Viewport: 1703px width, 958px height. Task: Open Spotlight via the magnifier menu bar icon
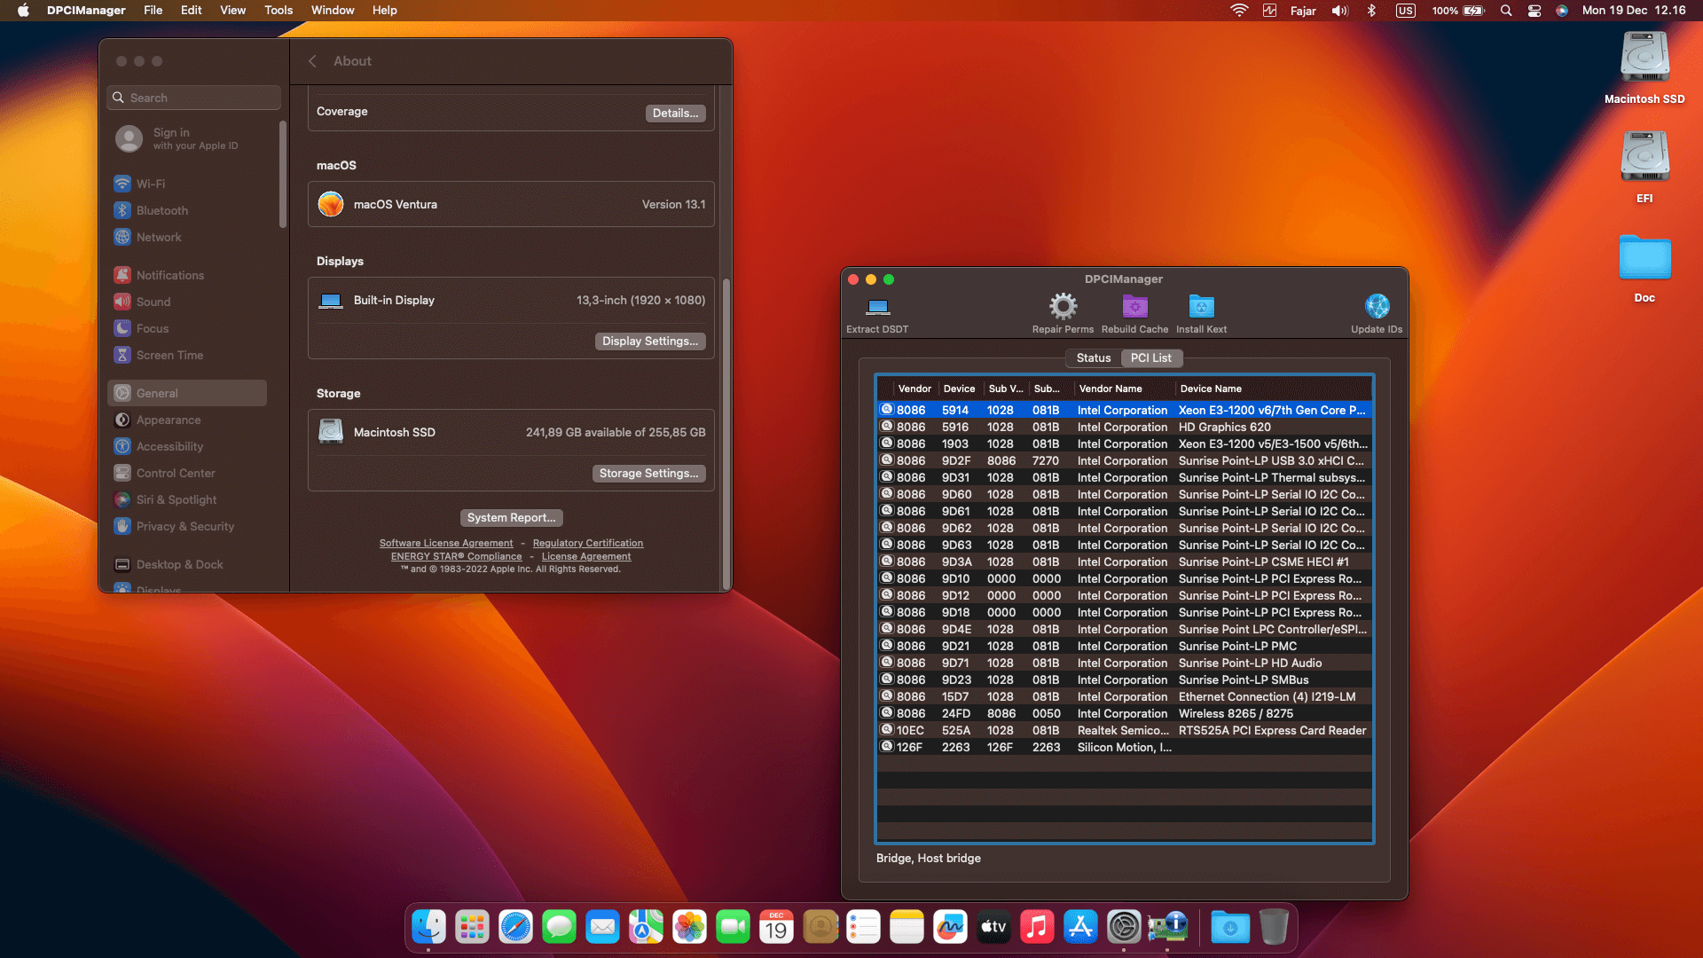pyautogui.click(x=1505, y=11)
